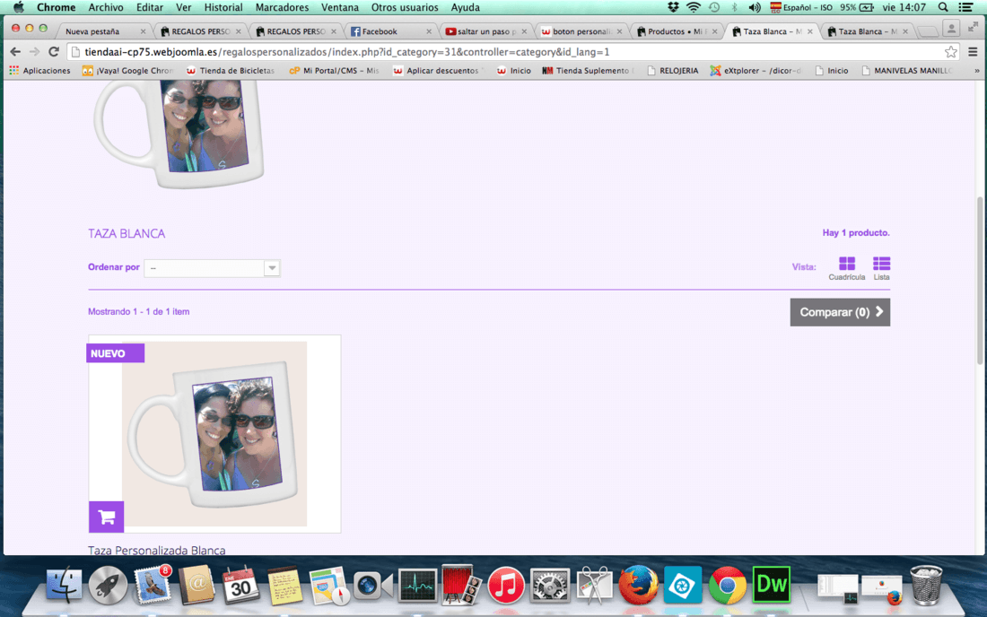Viewport: 987px width, 617px height.
Task: Open the Marcadores menu
Action: pos(282,7)
